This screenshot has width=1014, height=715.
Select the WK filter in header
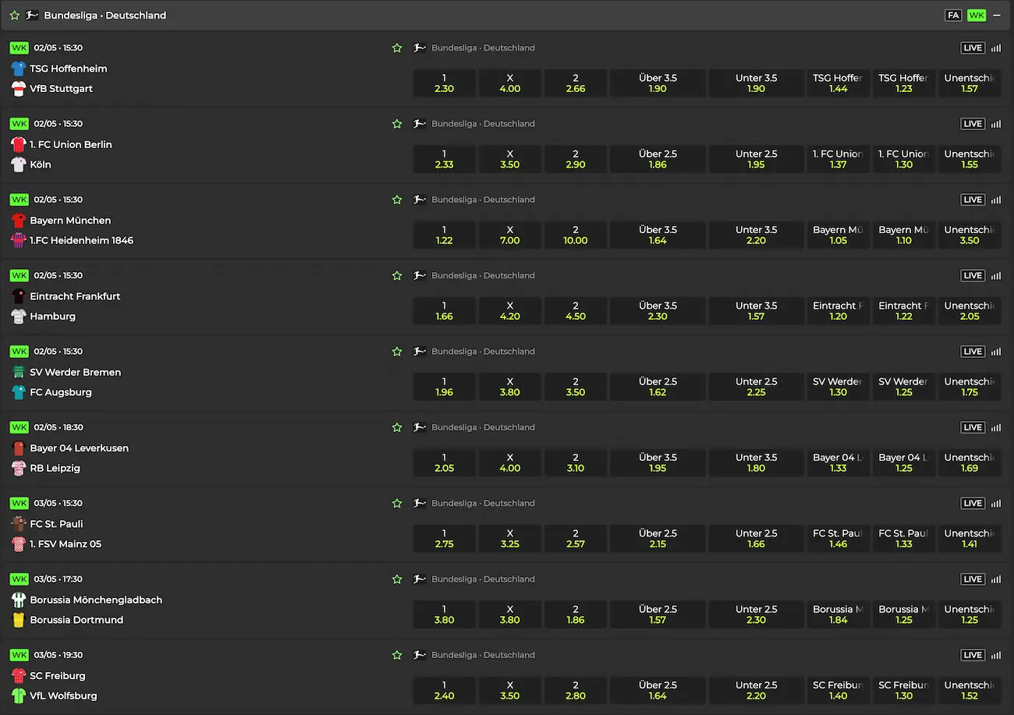click(x=976, y=16)
